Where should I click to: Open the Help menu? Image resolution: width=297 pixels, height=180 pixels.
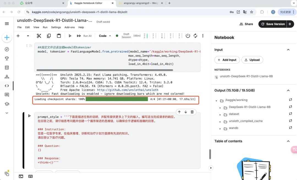[x=81, y=27]
